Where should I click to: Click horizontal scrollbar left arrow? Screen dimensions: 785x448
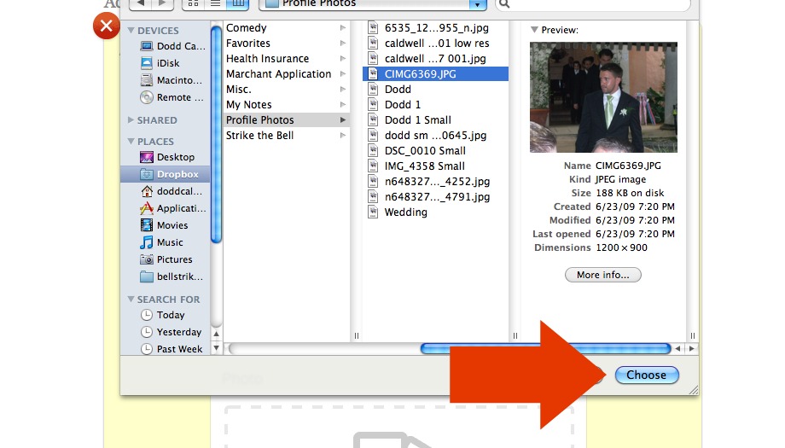coord(677,348)
